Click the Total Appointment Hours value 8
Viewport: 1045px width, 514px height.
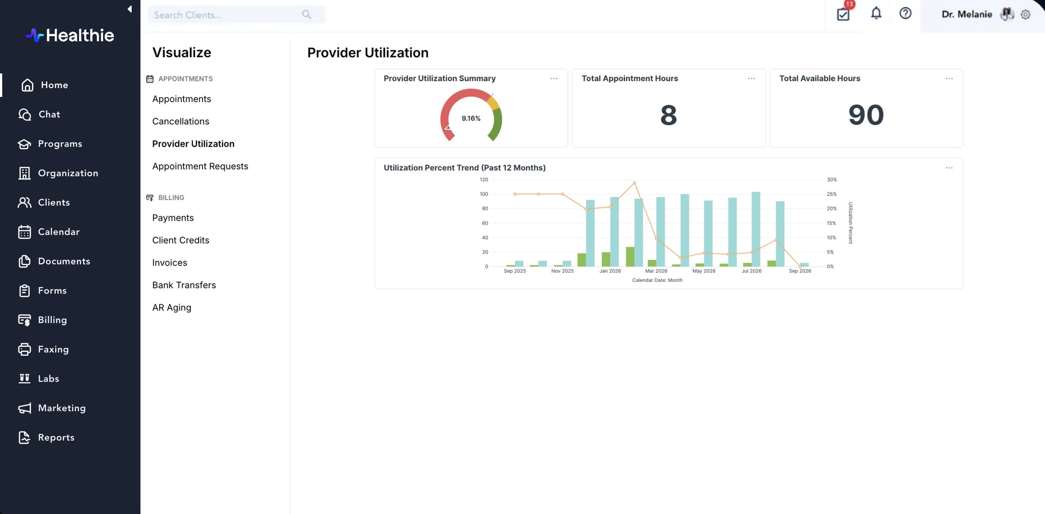[668, 115]
